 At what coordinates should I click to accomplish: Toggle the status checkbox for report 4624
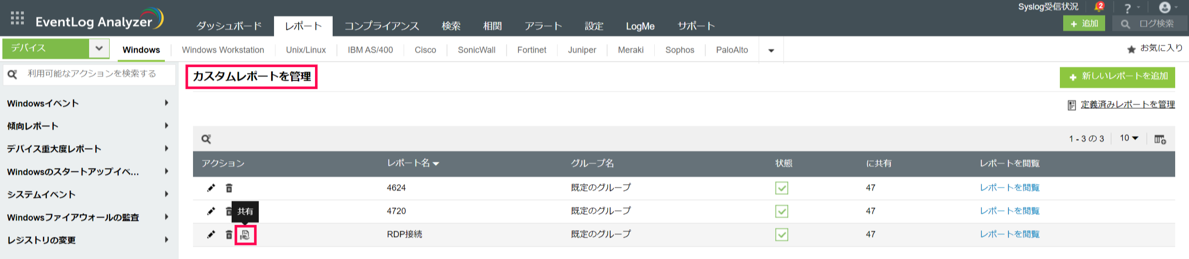coord(782,188)
